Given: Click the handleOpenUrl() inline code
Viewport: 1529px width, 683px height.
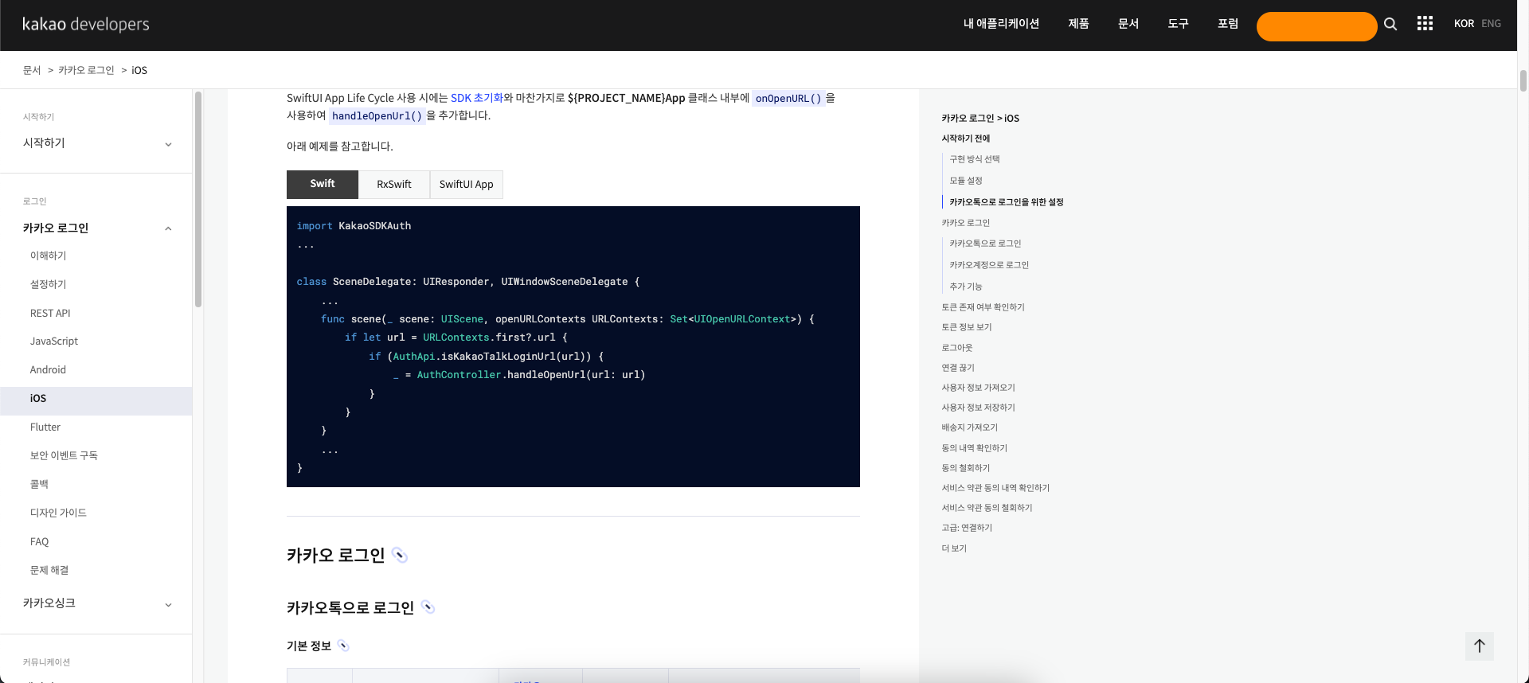Looking at the screenshot, I should [x=377, y=116].
